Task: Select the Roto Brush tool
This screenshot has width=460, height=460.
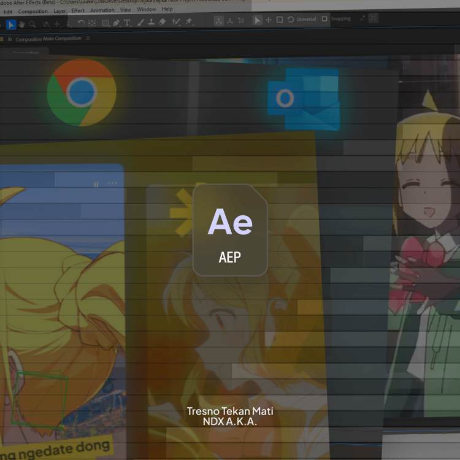Action: [176, 21]
